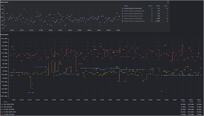Sort upper legend by First column

(150, 6)
